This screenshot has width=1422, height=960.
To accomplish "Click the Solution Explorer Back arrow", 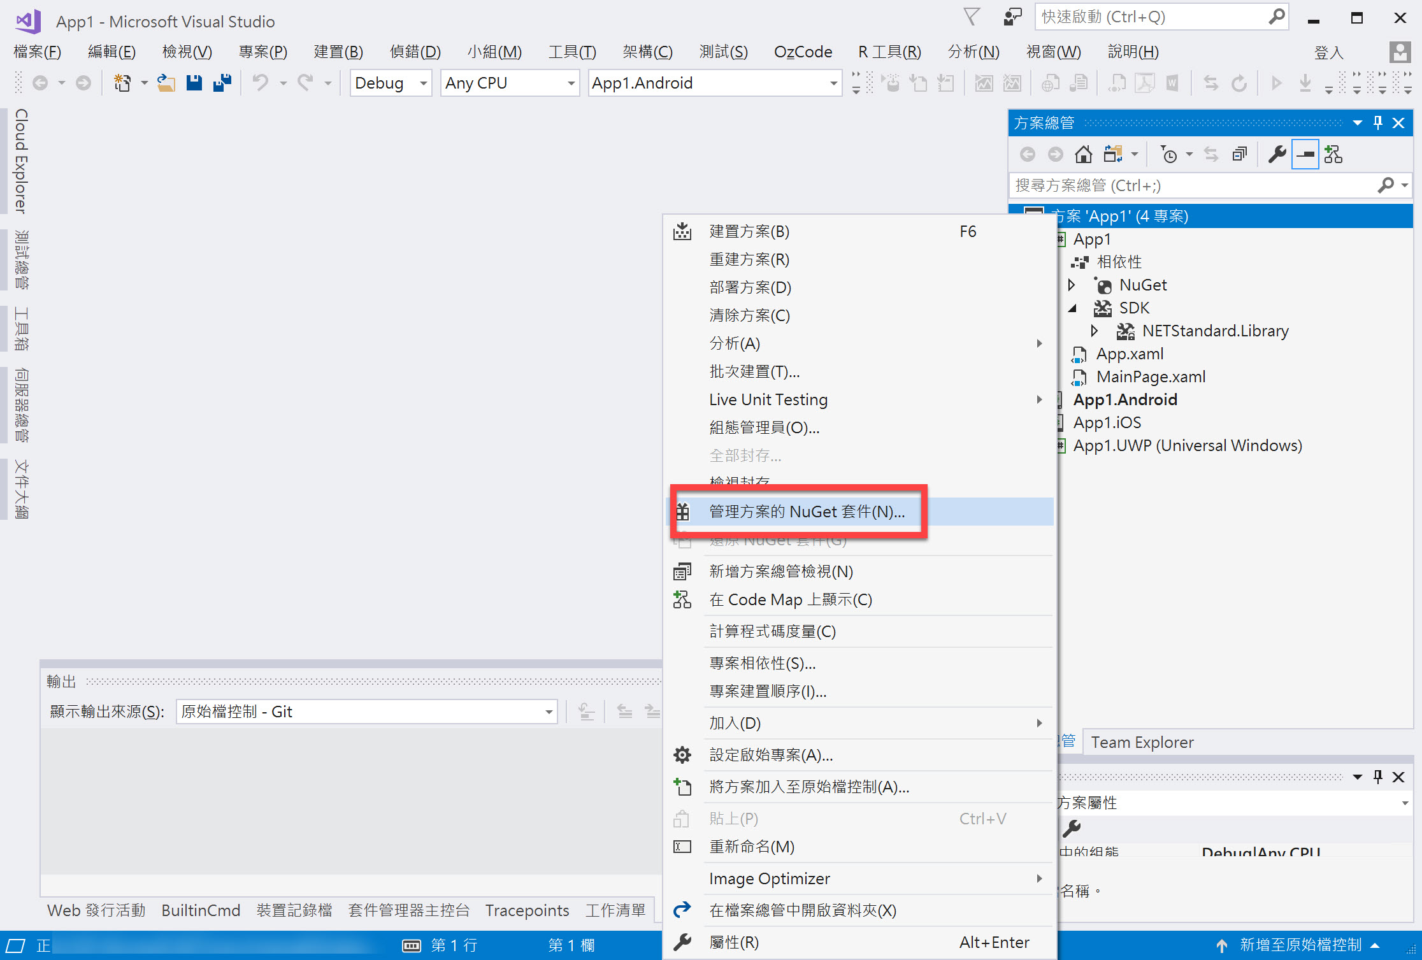I will tap(1027, 154).
